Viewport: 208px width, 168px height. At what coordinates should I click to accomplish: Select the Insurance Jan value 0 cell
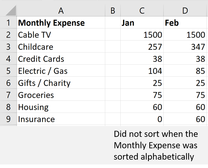pos(142,119)
